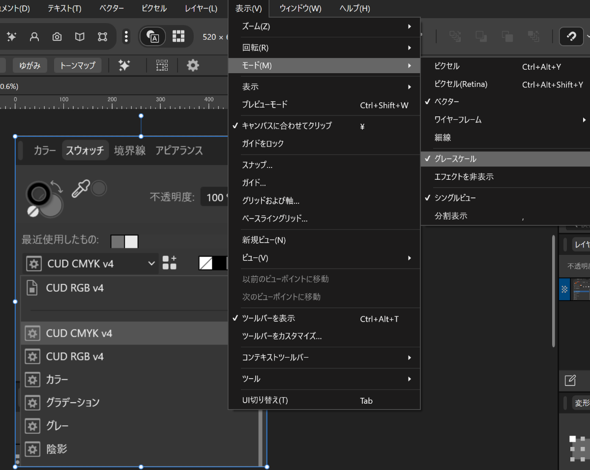The height and width of the screenshot is (470, 590).
Task: Expand the 回転(R) submenu
Action: [x=324, y=48]
